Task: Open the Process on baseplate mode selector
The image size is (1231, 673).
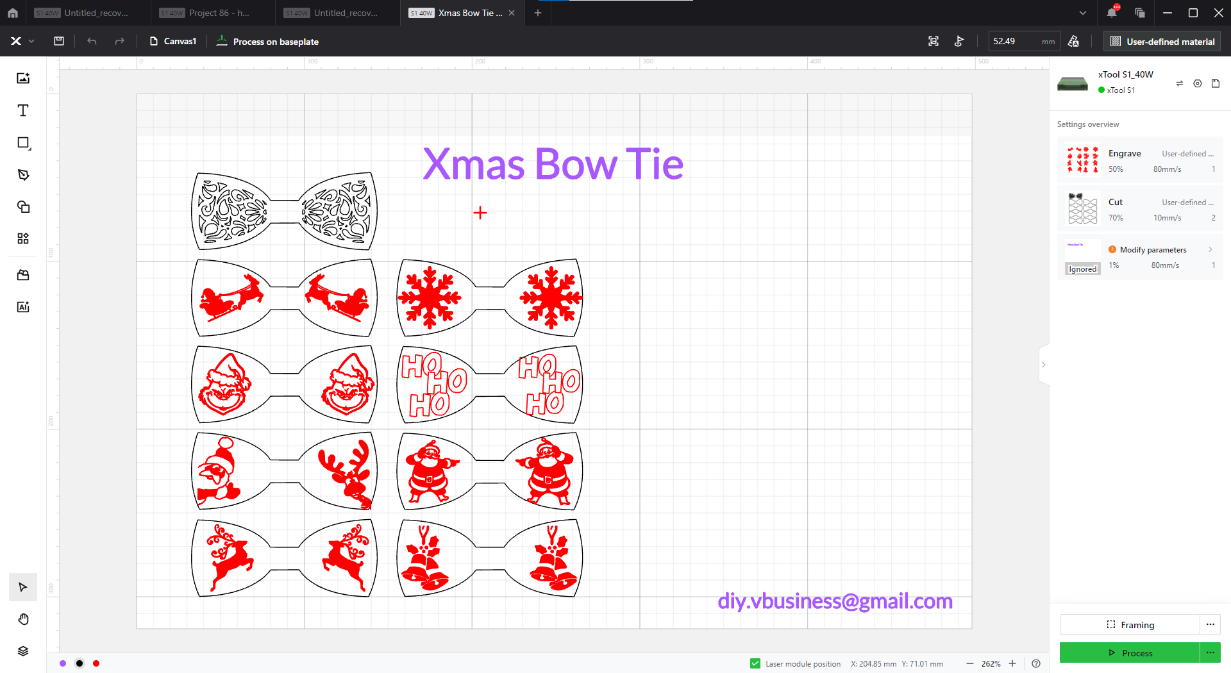Action: click(x=267, y=41)
